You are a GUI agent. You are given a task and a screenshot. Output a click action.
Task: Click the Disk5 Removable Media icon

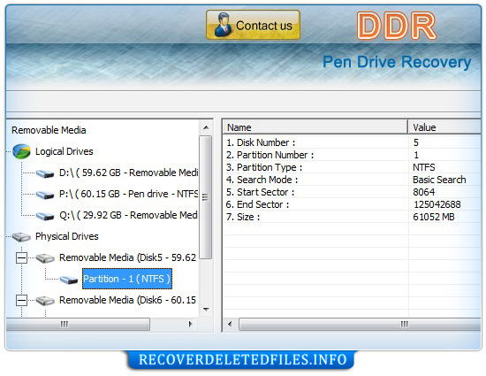tap(45, 257)
